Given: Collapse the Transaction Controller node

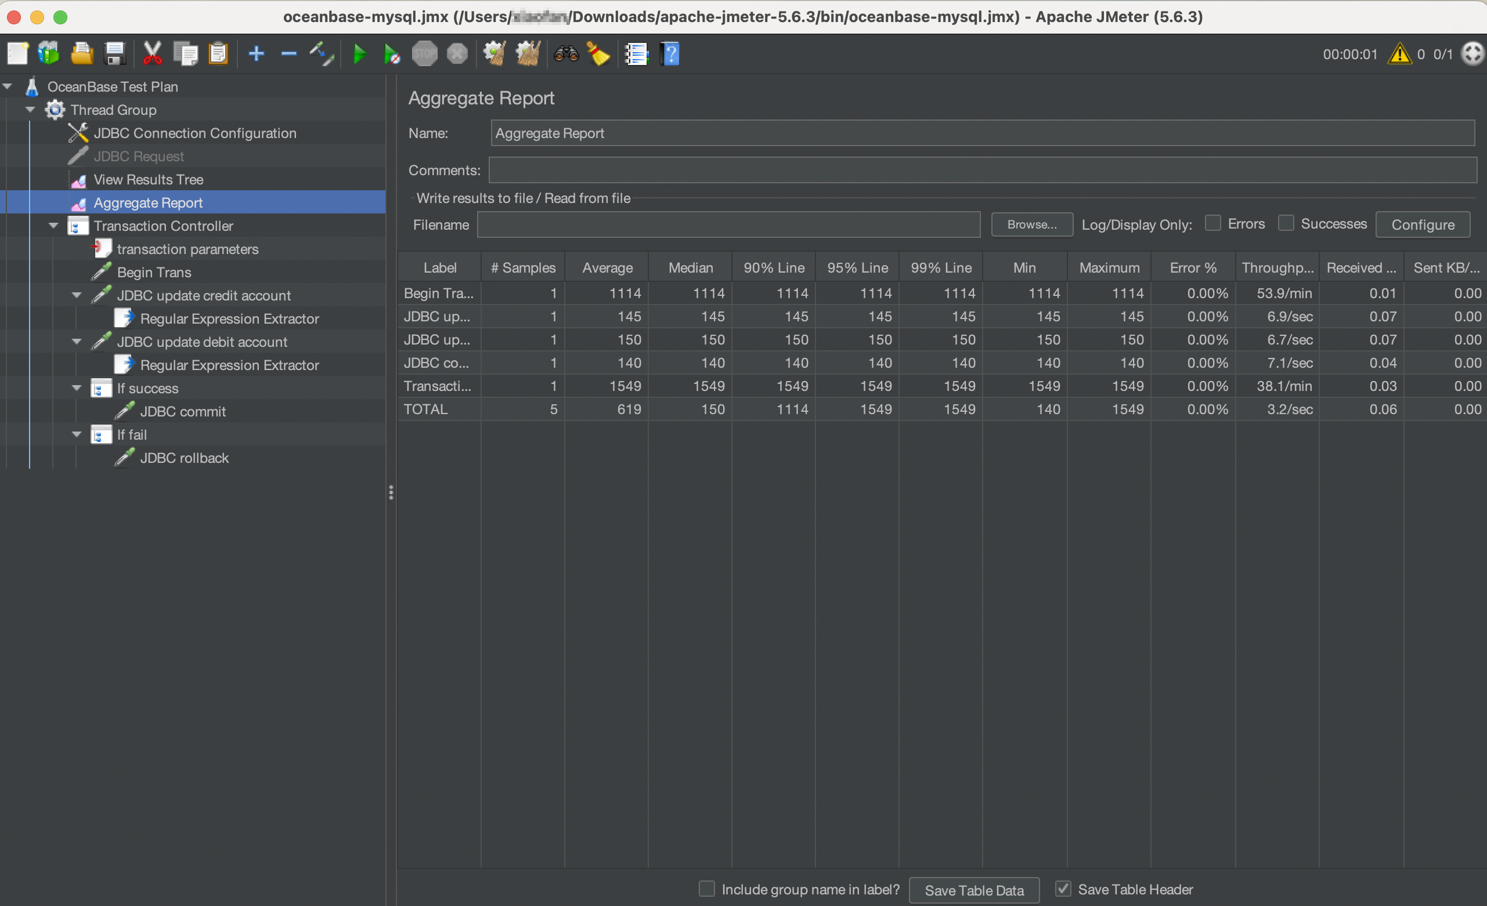Looking at the screenshot, I should pyautogui.click(x=54, y=226).
